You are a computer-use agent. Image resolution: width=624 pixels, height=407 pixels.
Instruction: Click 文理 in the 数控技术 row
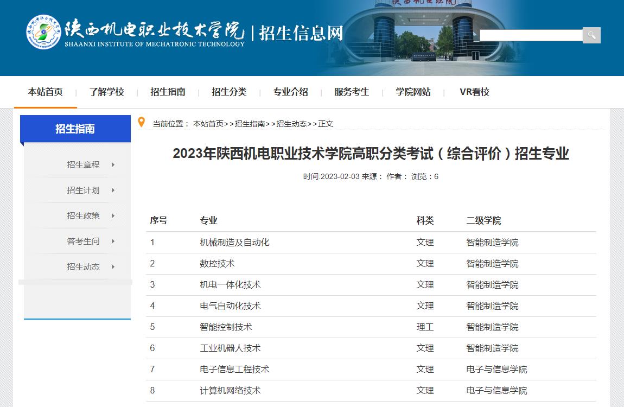coord(425,263)
